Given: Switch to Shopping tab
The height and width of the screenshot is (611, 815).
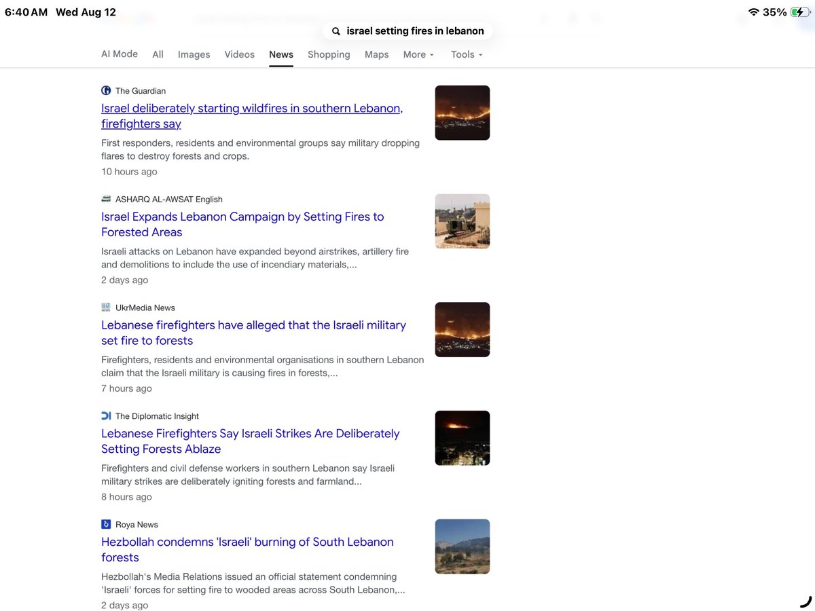Looking at the screenshot, I should 329,54.
